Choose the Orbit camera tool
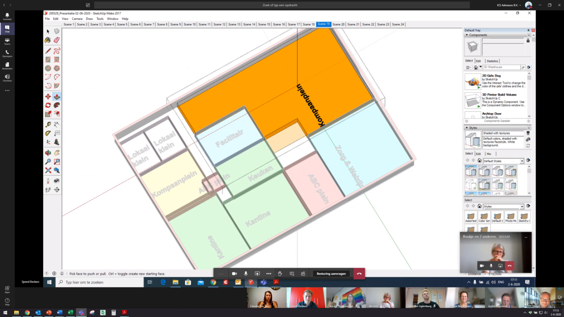The width and height of the screenshot is (564, 317). coord(48,153)
